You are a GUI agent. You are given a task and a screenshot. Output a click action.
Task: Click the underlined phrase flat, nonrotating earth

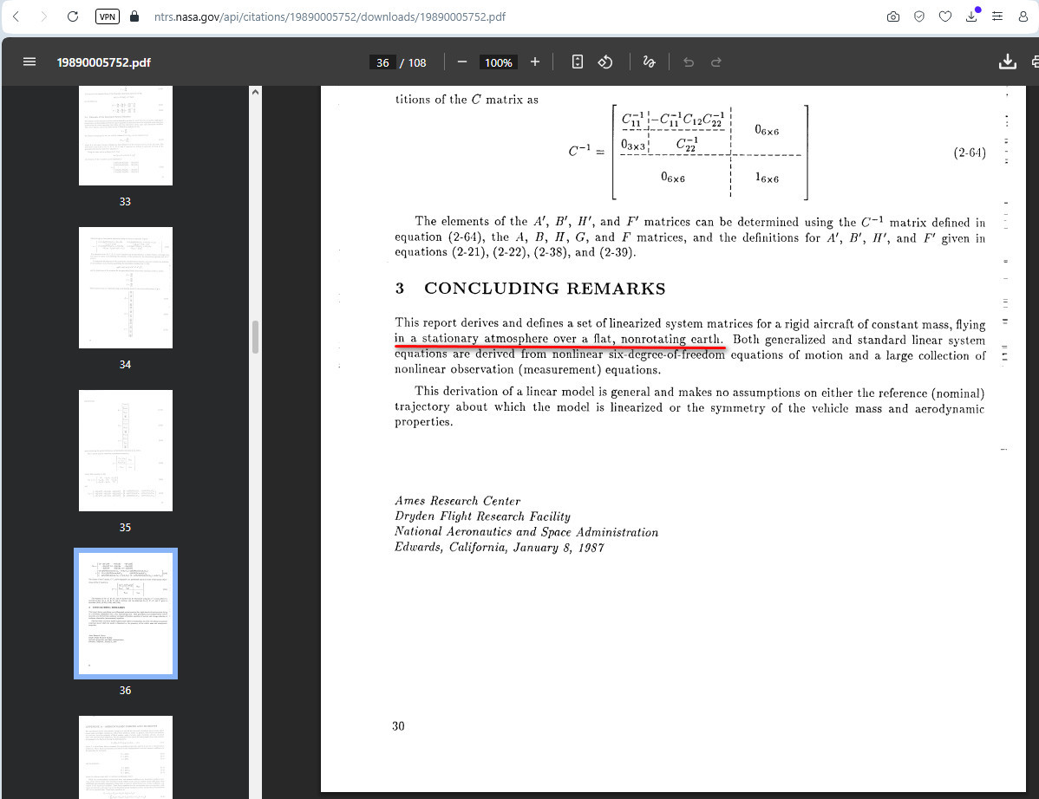(657, 339)
